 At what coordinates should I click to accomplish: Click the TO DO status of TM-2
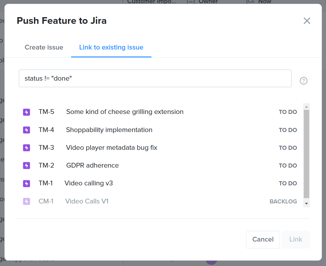click(x=288, y=166)
